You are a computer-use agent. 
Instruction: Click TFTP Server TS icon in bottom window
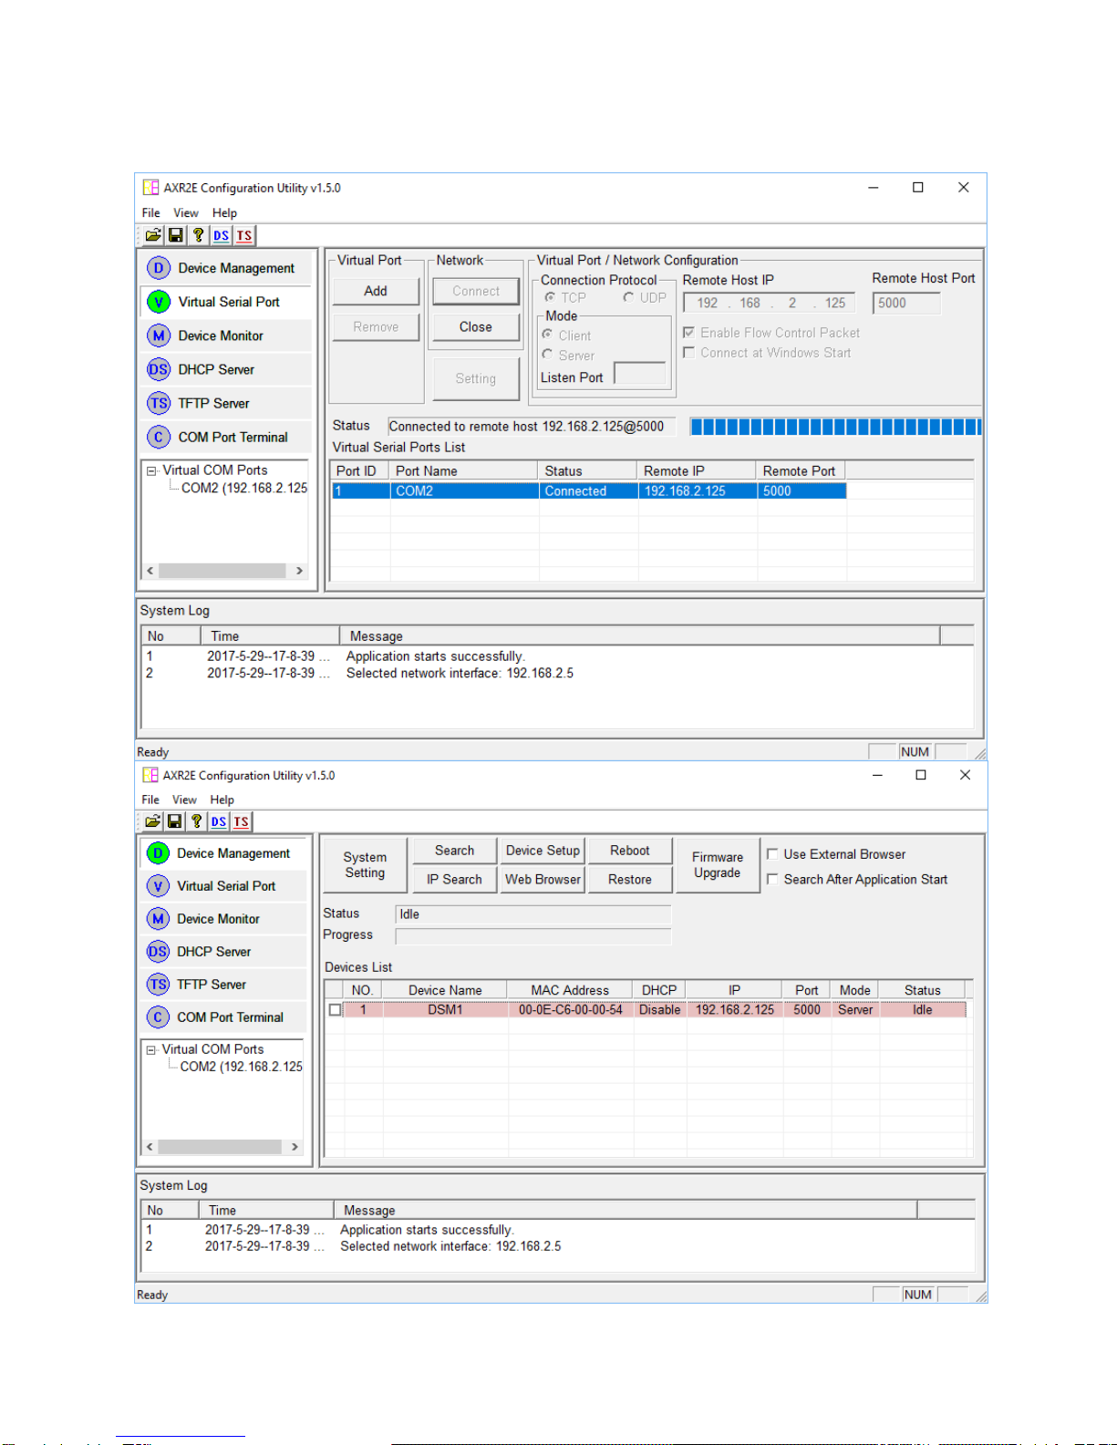pyautogui.click(x=158, y=985)
